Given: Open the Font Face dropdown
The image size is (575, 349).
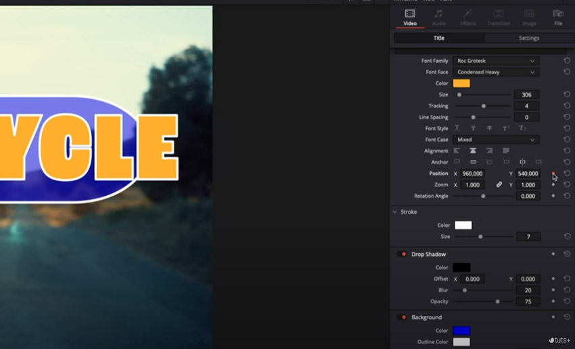Looking at the screenshot, I should coord(496,72).
